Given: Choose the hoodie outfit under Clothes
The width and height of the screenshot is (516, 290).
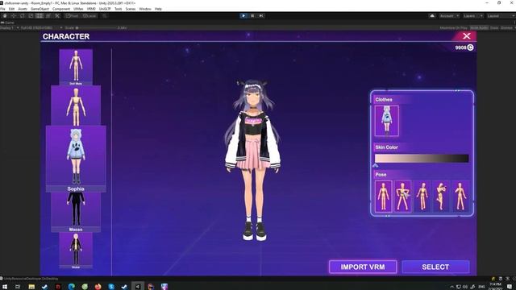Looking at the screenshot, I should 387,121.
